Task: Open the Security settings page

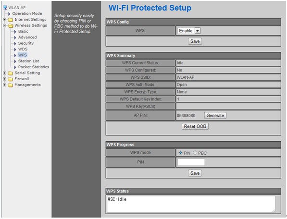Action: [x=26, y=43]
